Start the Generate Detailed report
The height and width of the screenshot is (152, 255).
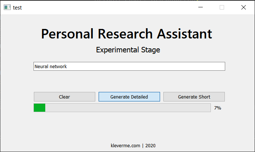tap(129, 97)
